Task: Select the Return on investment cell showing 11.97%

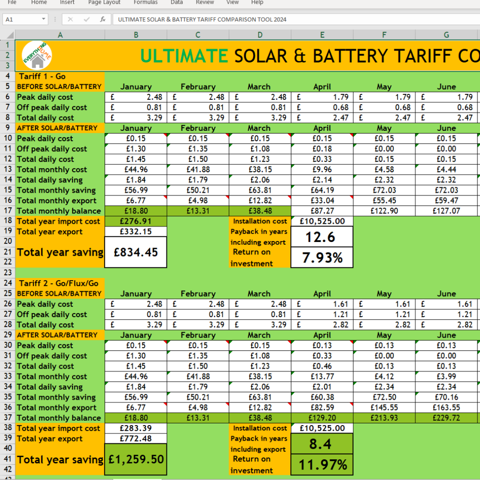Action: 322,464
